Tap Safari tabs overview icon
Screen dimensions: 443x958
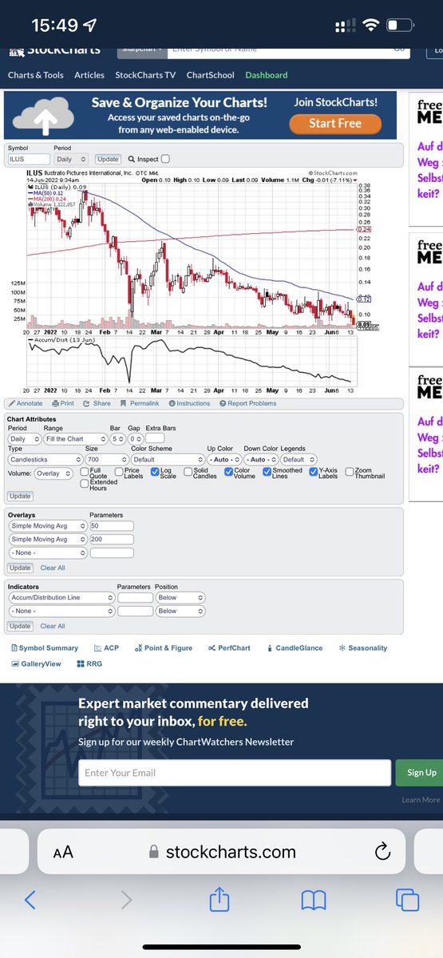coord(407,901)
